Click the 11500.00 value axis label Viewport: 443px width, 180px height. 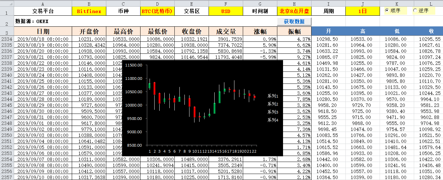point(133,65)
